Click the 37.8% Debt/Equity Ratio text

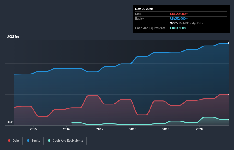[x=187, y=23]
